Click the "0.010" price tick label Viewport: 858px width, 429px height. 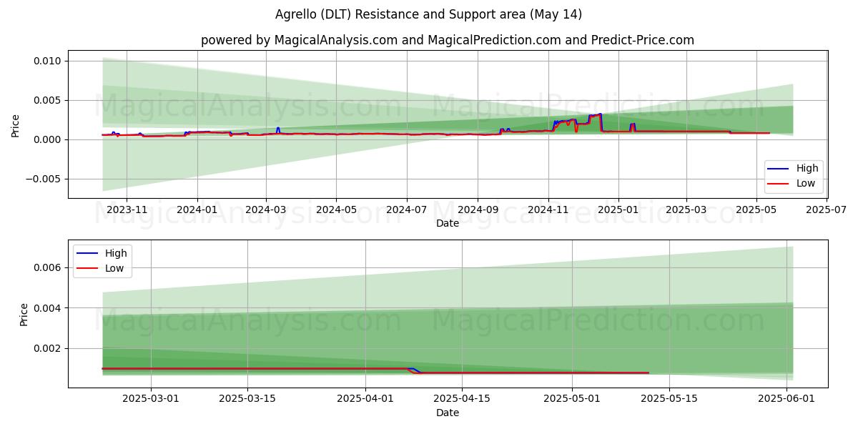tap(49, 61)
